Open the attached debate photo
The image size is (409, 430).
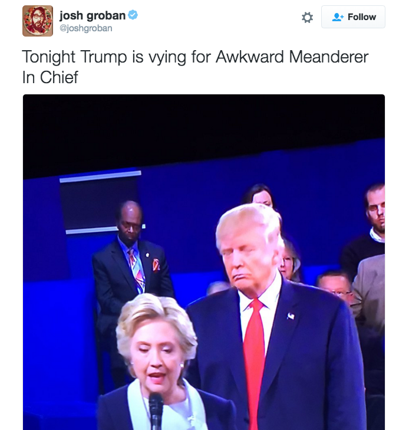(x=204, y=262)
